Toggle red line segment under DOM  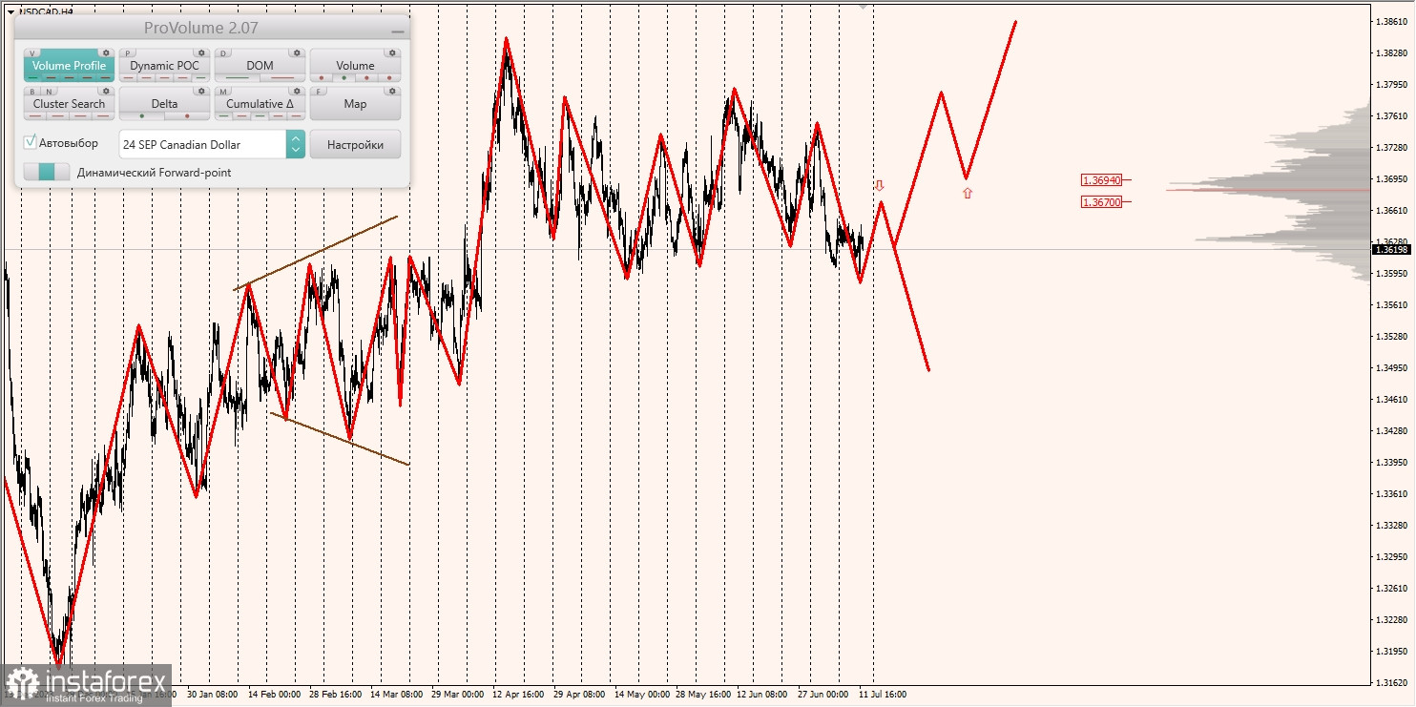pos(282,77)
